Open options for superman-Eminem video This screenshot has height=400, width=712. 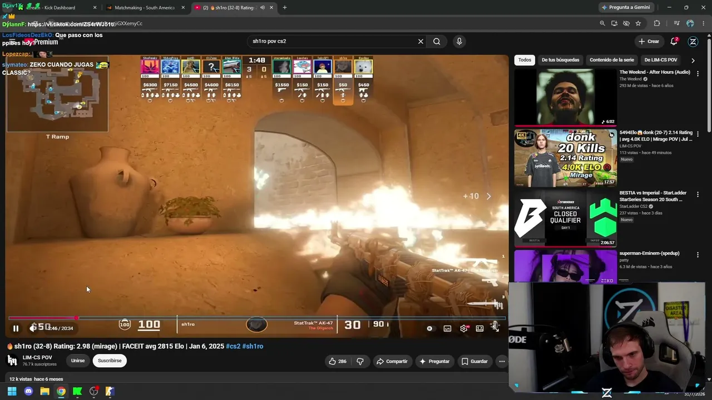(x=698, y=254)
